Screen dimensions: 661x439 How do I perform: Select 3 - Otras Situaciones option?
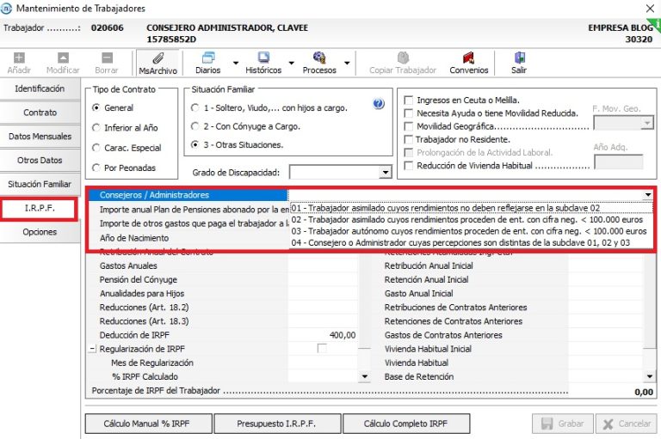point(195,144)
